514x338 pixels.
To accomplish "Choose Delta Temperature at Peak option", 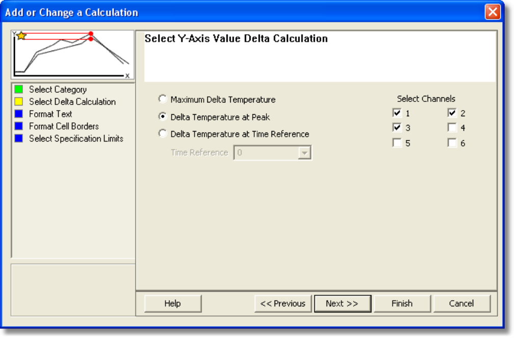I will tap(163, 116).
